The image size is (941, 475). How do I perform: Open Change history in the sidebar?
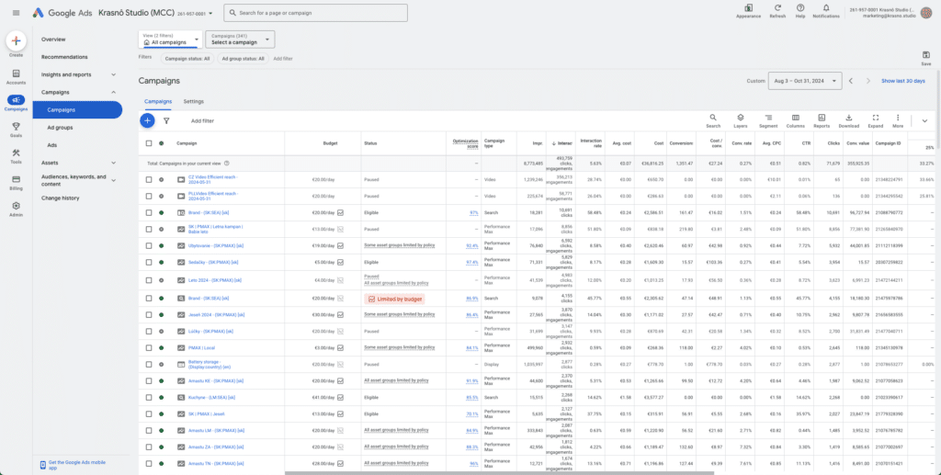pyautogui.click(x=60, y=198)
